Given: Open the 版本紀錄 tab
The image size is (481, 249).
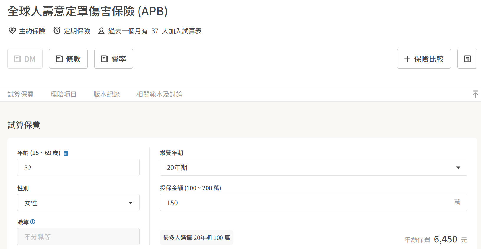Looking at the screenshot, I should coord(106,94).
